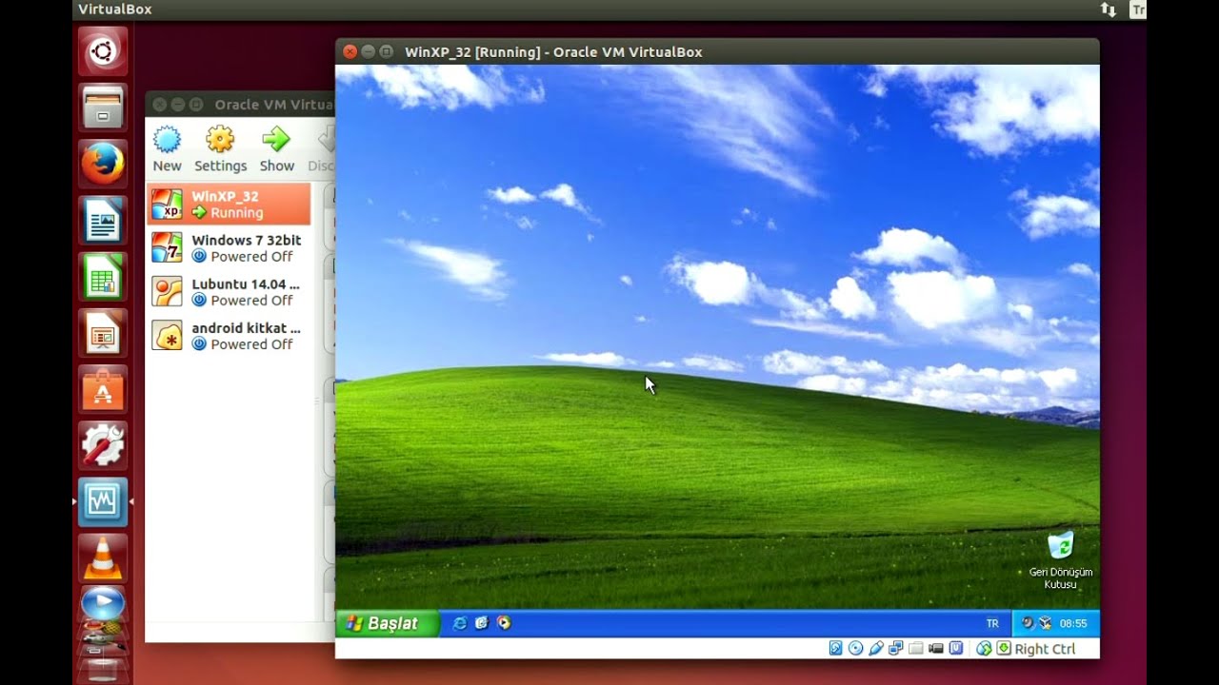Click the optical disk status icon

point(855,649)
